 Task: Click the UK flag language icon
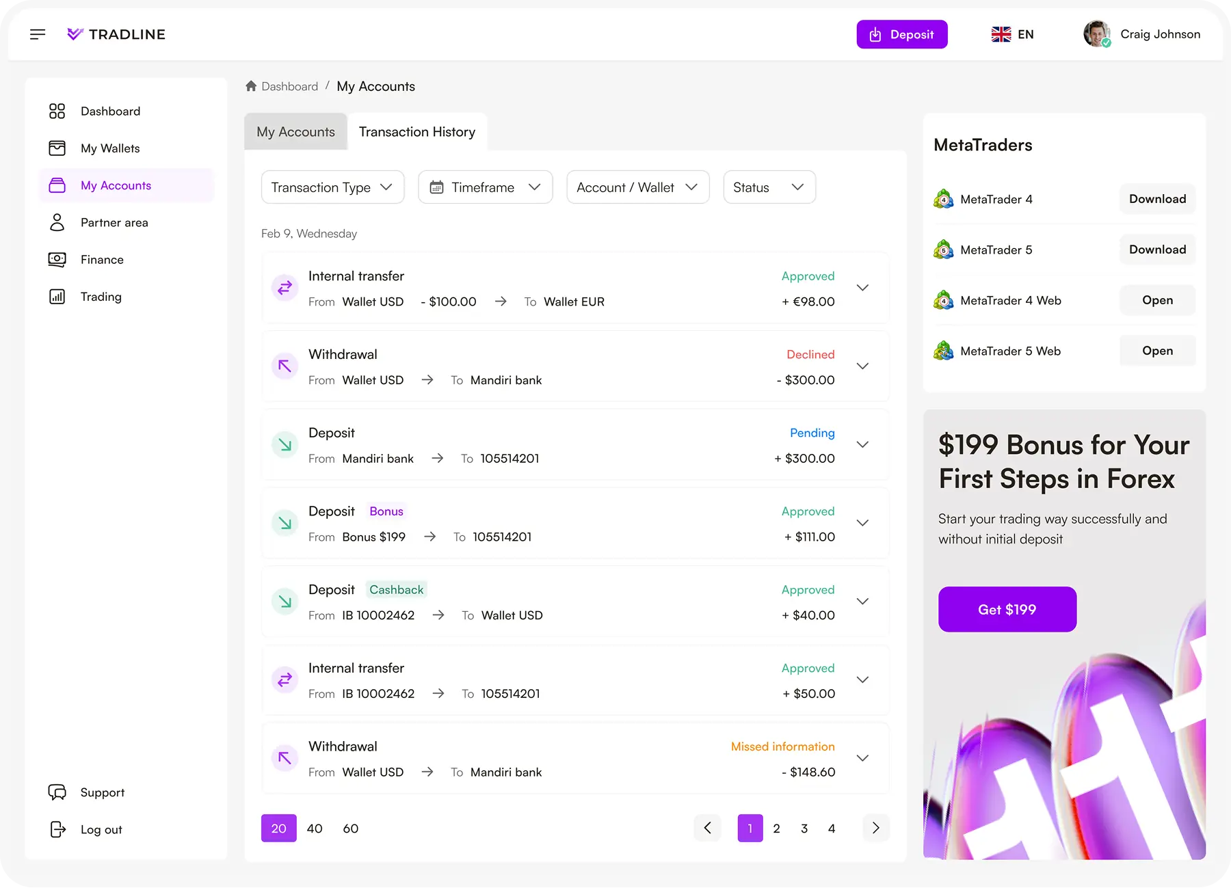click(x=1001, y=34)
